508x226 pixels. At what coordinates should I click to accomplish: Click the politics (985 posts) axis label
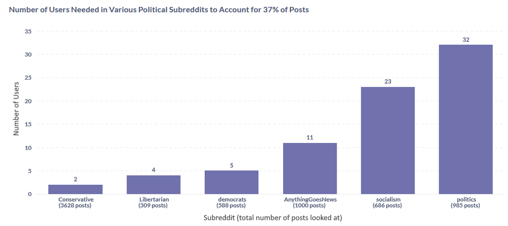(x=466, y=202)
